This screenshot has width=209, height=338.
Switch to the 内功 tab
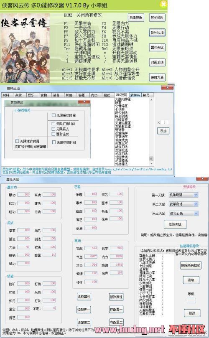96,95
